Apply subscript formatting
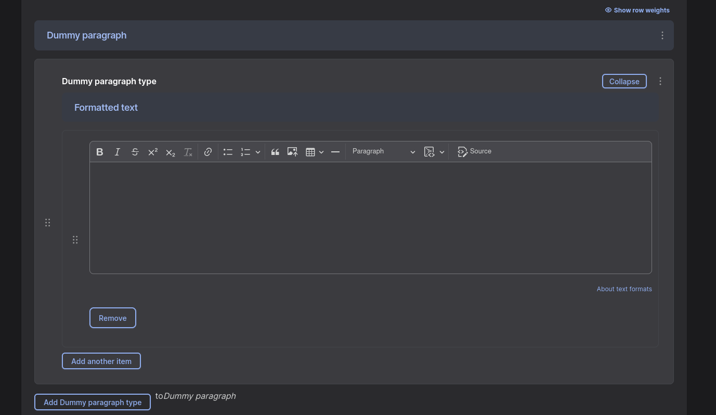 tap(170, 152)
